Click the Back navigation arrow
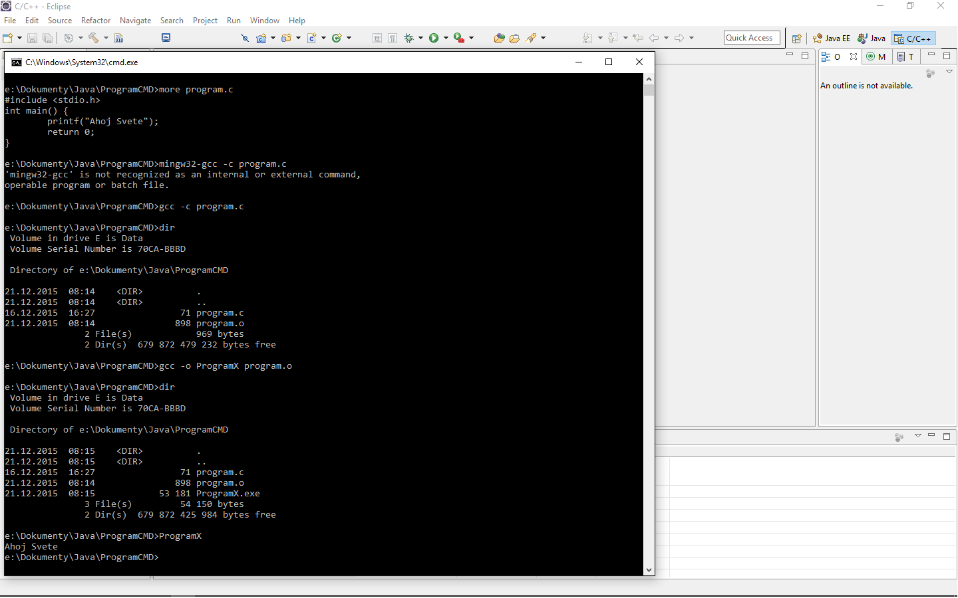Viewport: 958px width, 598px height. pos(655,38)
